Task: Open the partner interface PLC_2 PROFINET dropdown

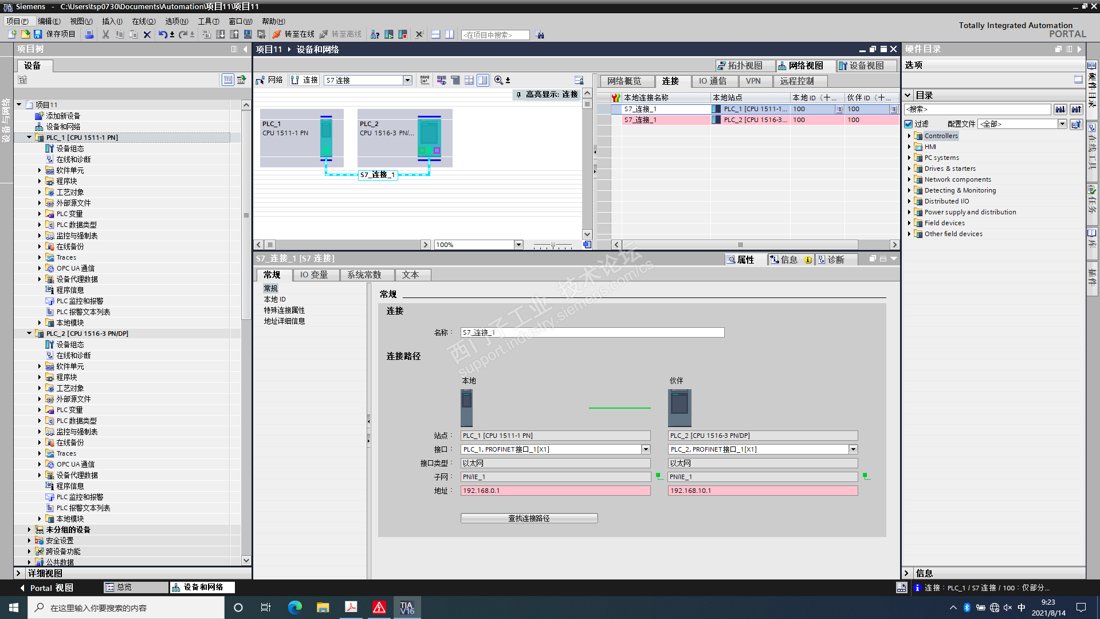Action: [x=853, y=449]
